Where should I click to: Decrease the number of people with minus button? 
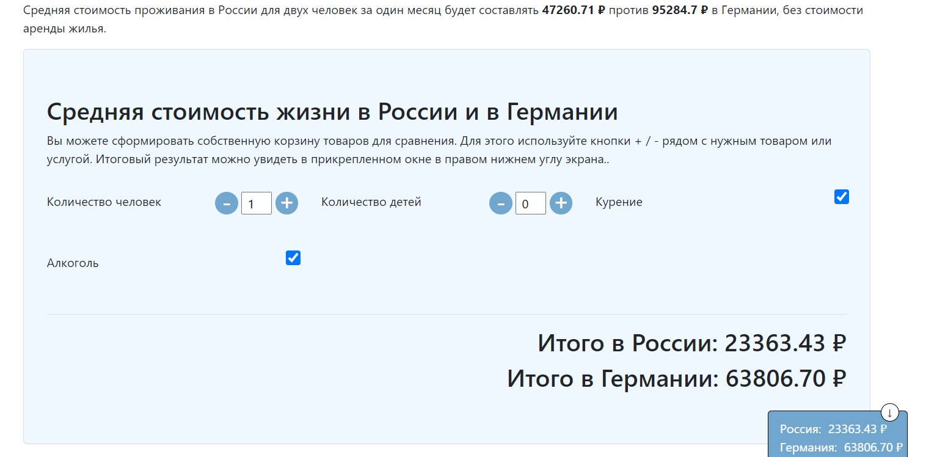[226, 203]
